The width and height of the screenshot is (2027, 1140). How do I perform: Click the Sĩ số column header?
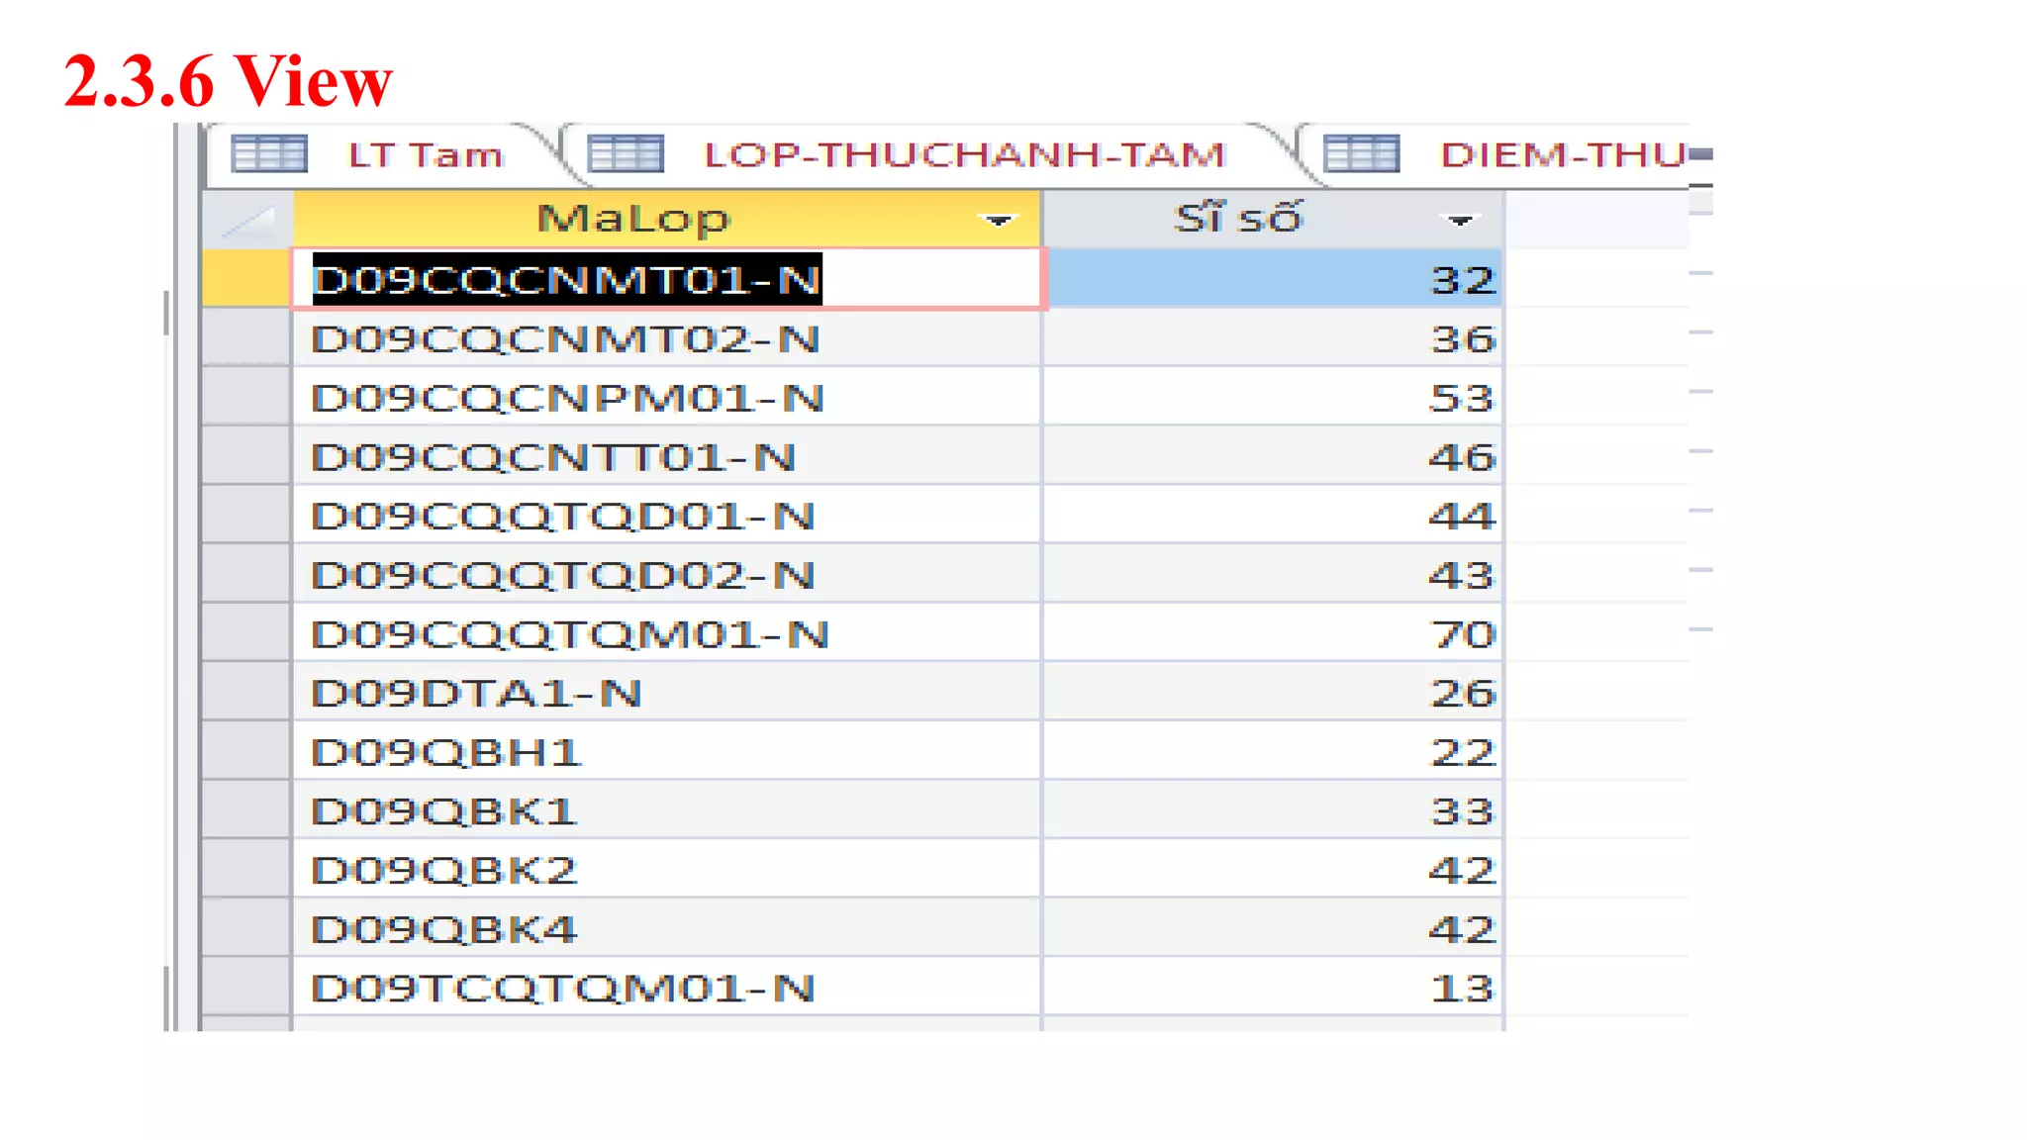1237,219
